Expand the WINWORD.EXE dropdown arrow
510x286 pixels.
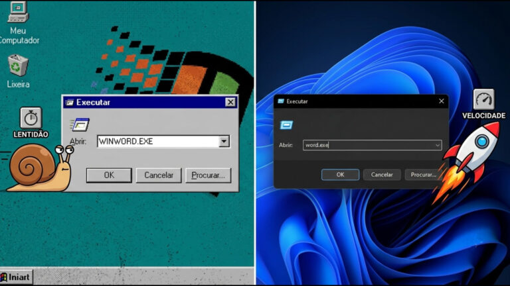224,142
